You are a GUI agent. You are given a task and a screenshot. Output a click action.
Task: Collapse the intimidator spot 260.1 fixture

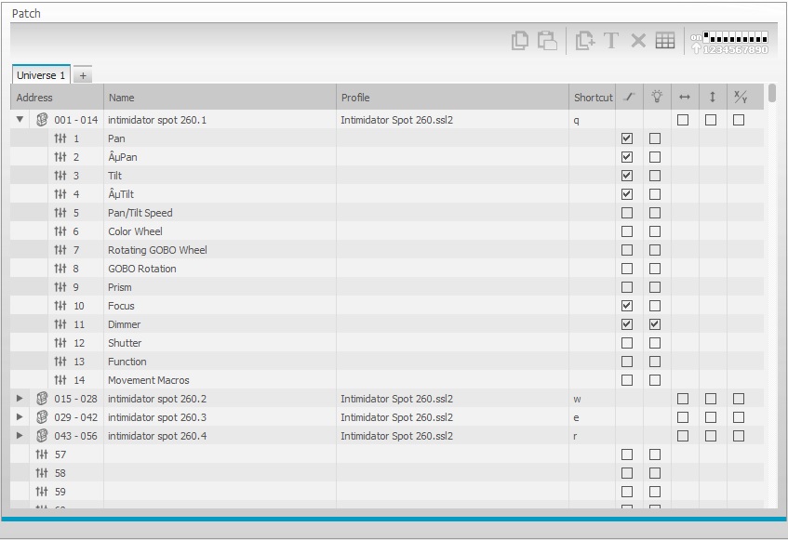tap(20, 120)
